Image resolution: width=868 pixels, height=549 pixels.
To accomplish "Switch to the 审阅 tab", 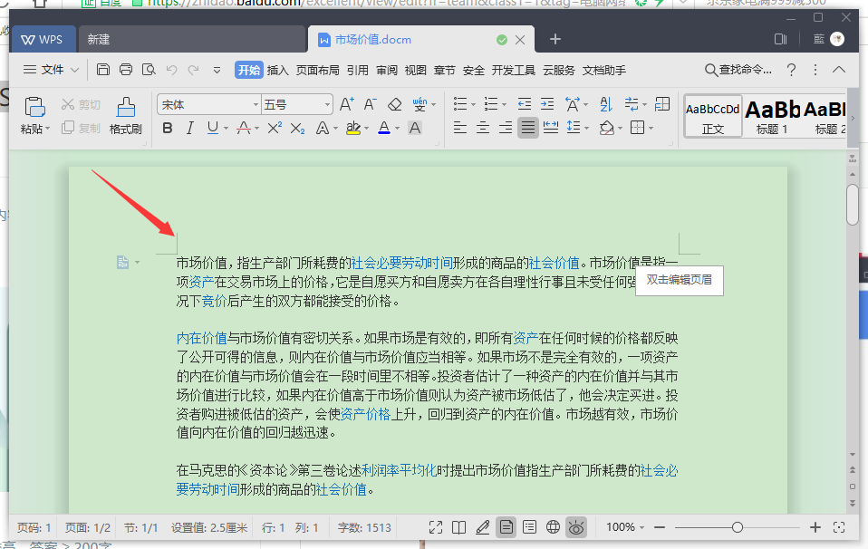I will [x=386, y=71].
